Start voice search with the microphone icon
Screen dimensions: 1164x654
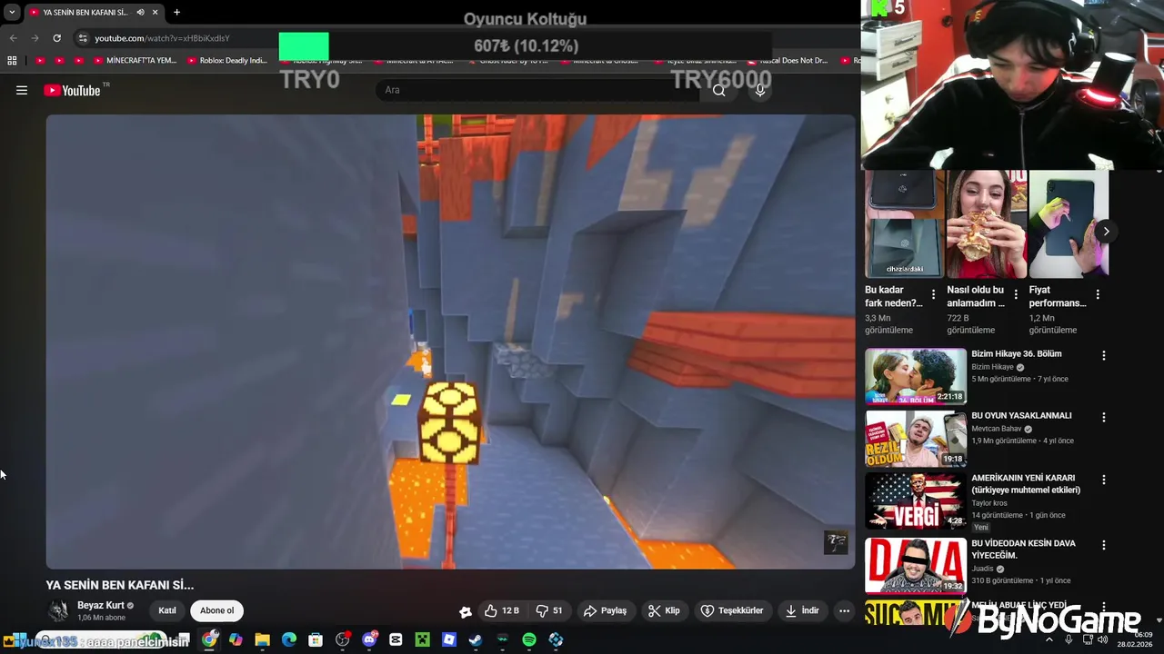coord(760,90)
